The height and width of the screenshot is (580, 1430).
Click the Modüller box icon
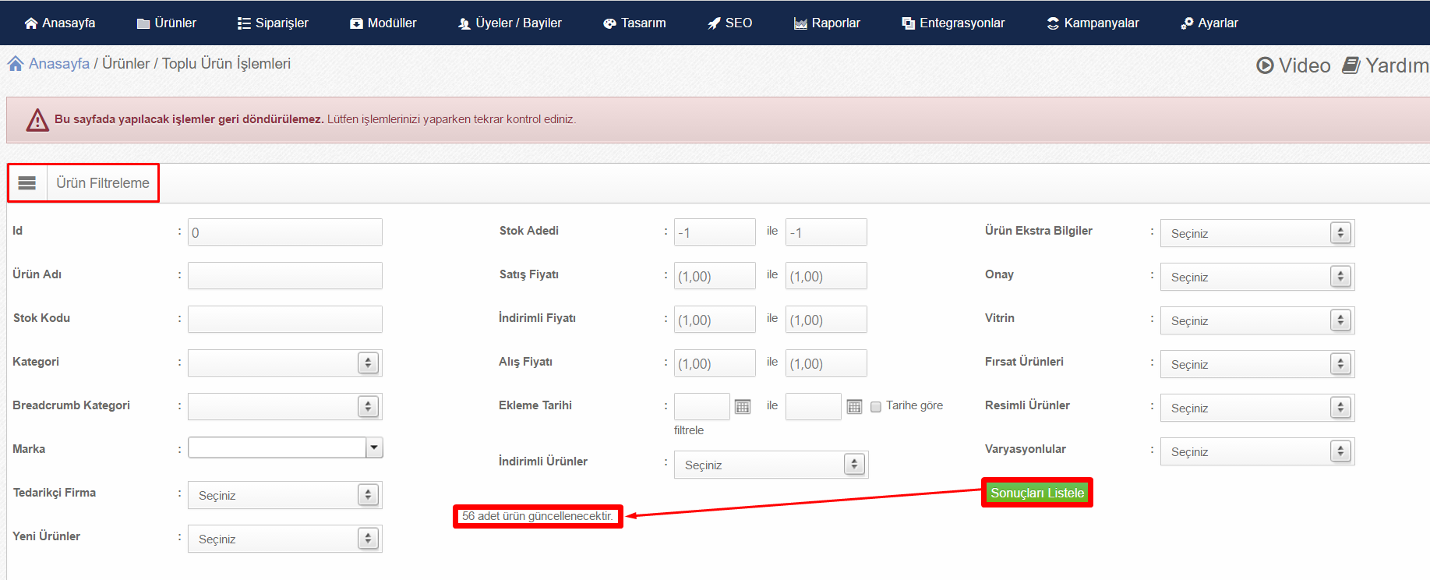click(356, 23)
